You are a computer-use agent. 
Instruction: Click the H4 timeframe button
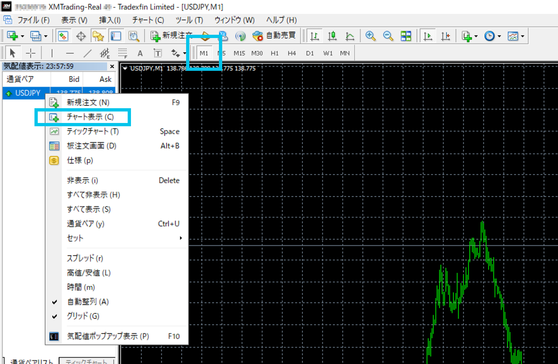291,53
